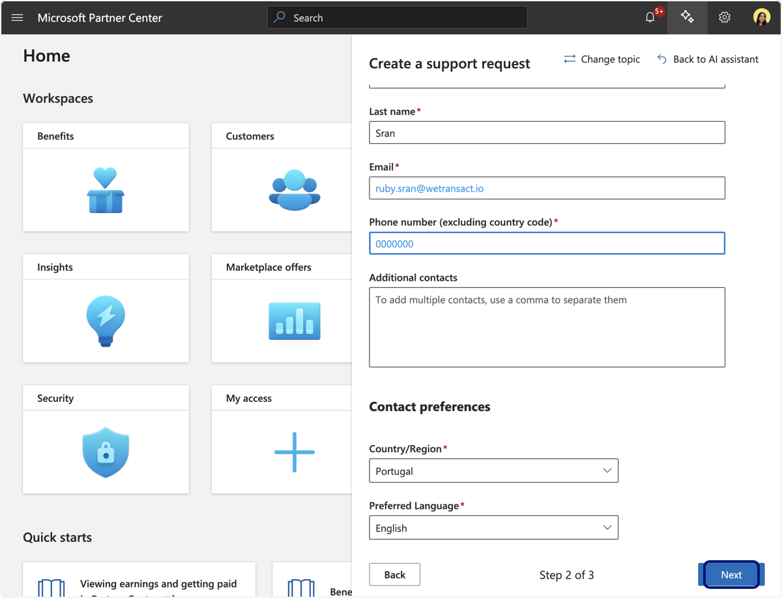Viewport: 782px width, 598px height.
Task: Open the AI assistant sparkle icon
Action: click(687, 18)
